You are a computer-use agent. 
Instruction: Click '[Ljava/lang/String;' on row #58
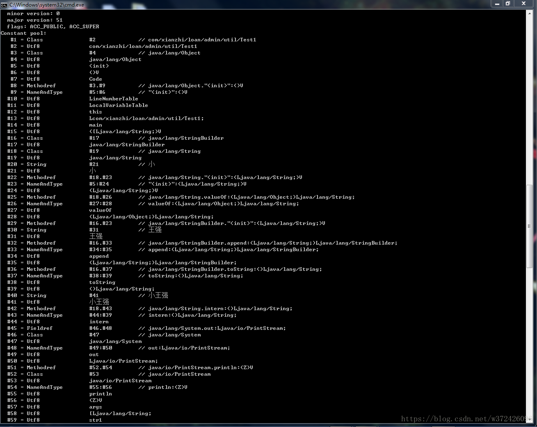(x=120, y=413)
